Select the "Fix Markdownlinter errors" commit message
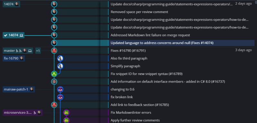Viewport: 257px width, 123px height. point(131,112)
